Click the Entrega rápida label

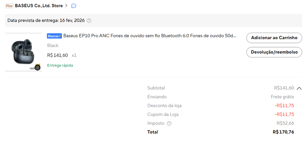point(60,65)
